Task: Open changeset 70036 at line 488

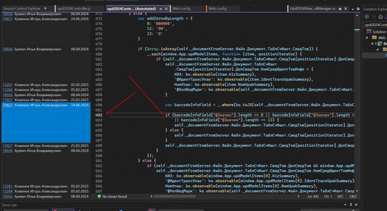Action: click(8, 95)
